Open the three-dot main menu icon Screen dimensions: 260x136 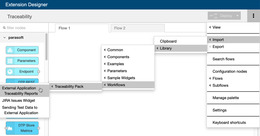253,16
